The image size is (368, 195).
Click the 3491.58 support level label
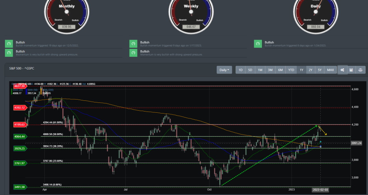(20, 187)
